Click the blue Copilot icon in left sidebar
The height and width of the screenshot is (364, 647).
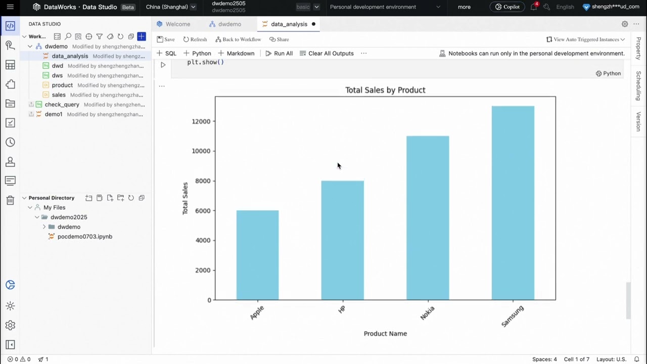[x=10, y=285]
